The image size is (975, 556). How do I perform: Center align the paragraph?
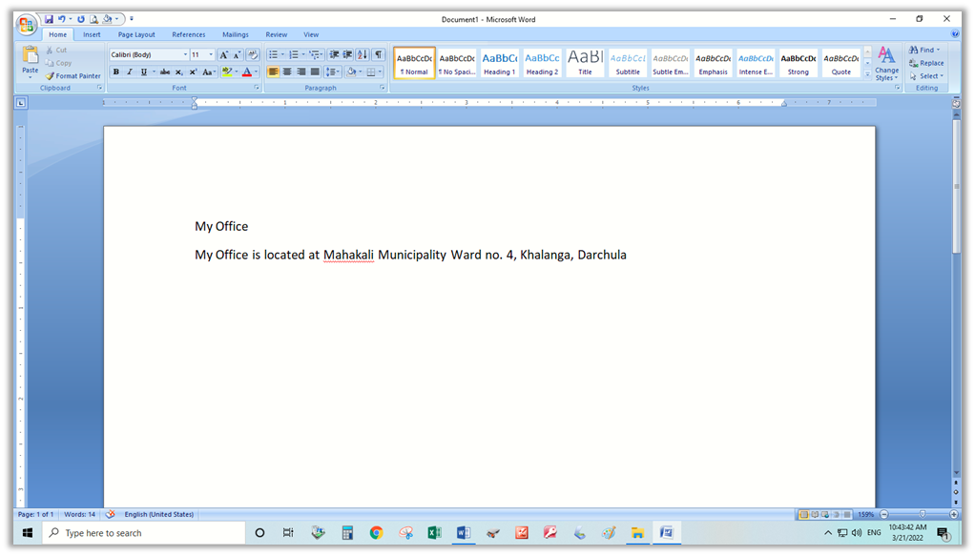click(x=287, y=72)
